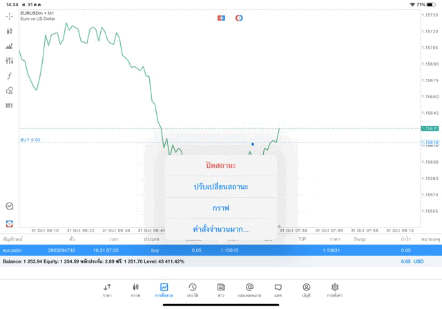
Task: Open the M1 timeframe selector
Action: (x=9, y=106)
